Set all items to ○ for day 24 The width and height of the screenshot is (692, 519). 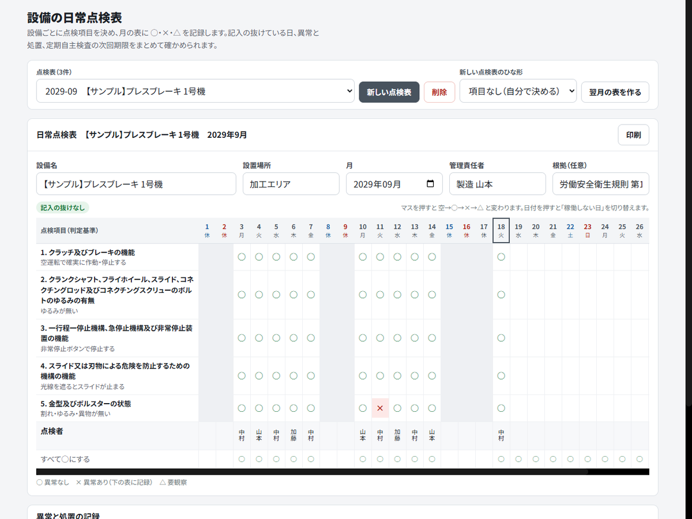pos(605,459)
